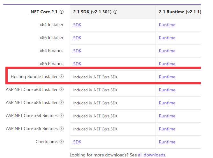Image resolution: width=213 pixels, height=158 pixels.
Task: Click the ASP.NET Core x64 Binaries label
Action: 32,115
